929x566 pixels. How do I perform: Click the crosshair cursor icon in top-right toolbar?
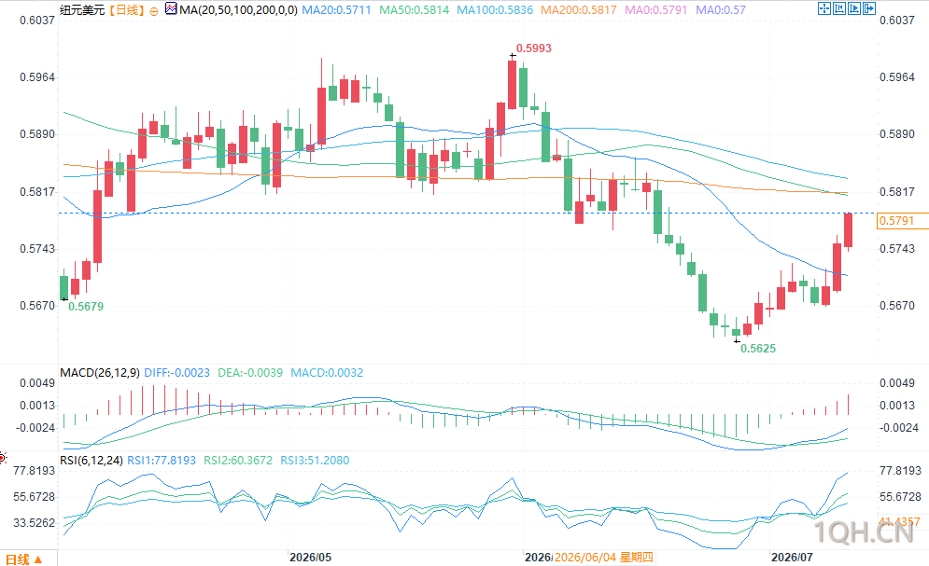point(824,8)
